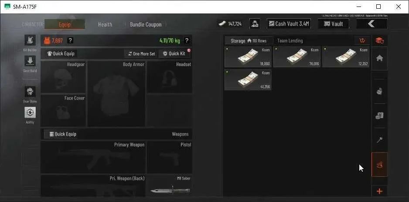Screen dimensions: 409x202
Task: Select the Koen stack of 76,016
Action: pos(297,57)
